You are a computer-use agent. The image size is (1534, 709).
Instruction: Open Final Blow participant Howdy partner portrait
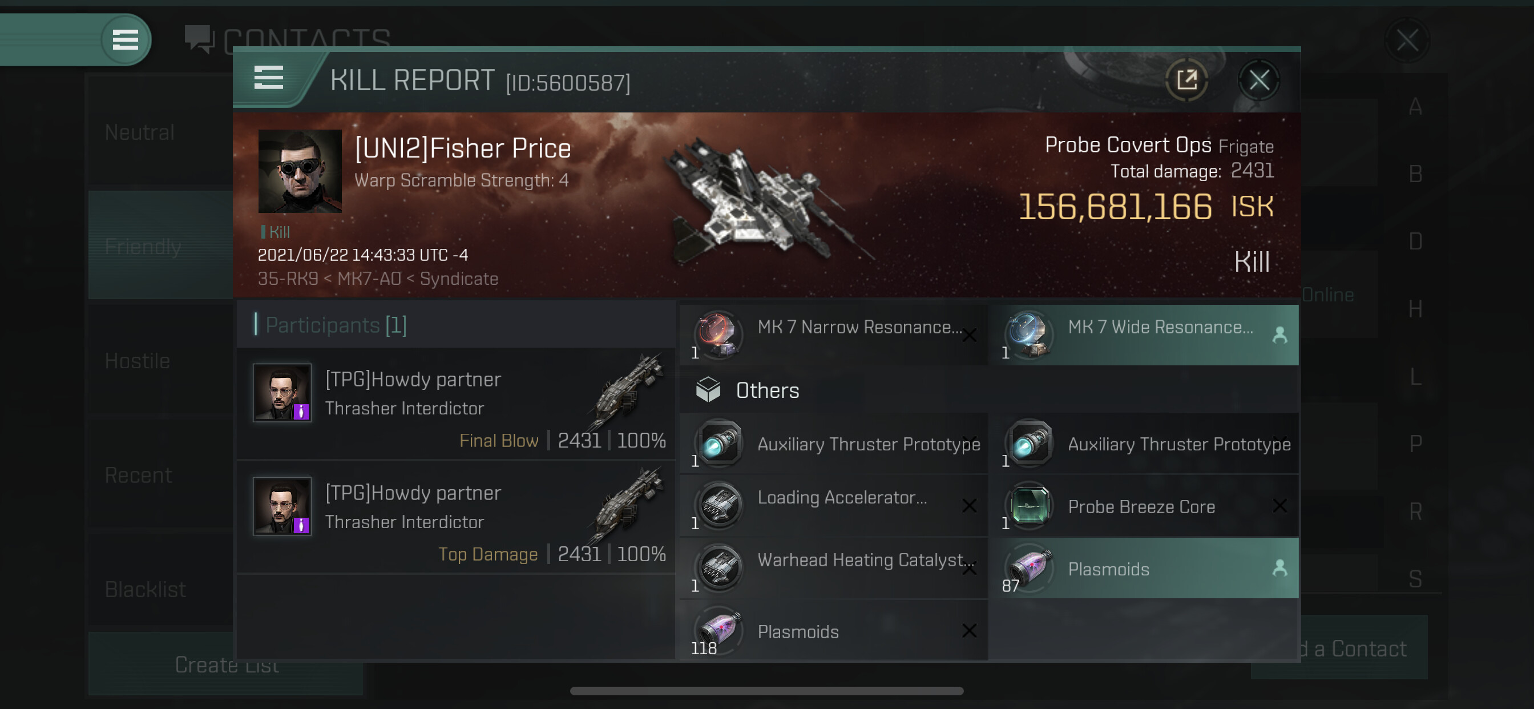pos(282,393)
